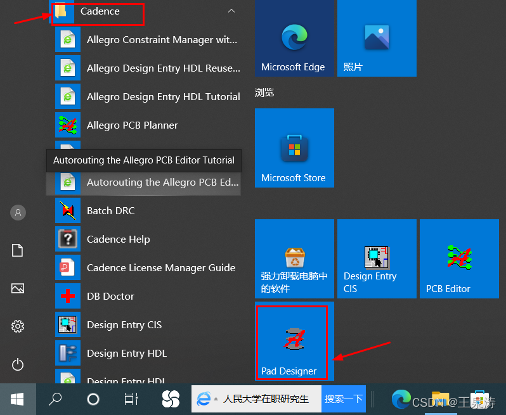Click the Windows Start button
The image size is (506, 415).
point(17,399)
